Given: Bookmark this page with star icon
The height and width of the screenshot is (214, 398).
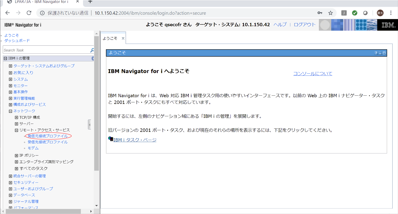Looking at the screenshot, I should pos(331,13).
